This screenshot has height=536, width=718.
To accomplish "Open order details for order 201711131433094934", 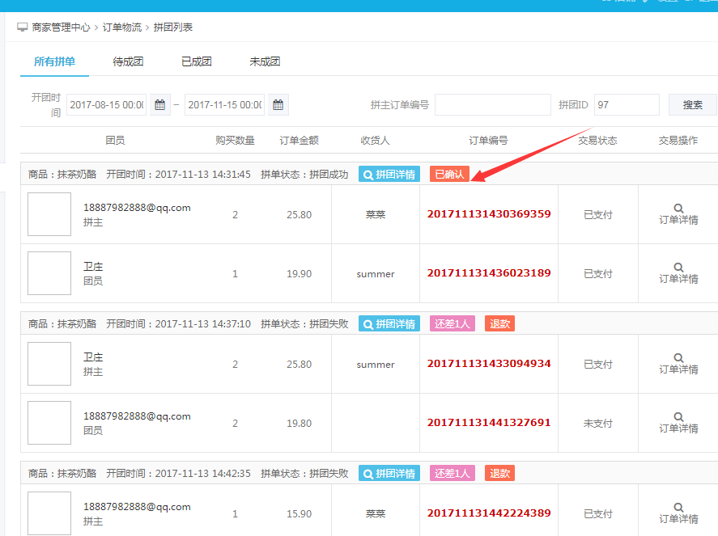I will click(x=678, y=363).
